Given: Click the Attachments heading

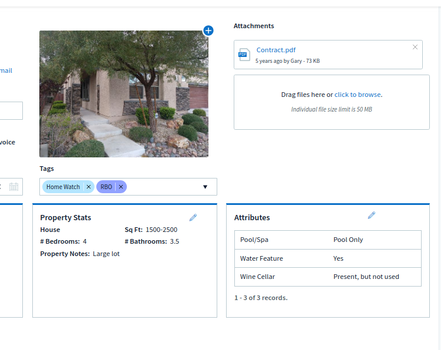Looking at the screenshot, I should coord(254,26).
